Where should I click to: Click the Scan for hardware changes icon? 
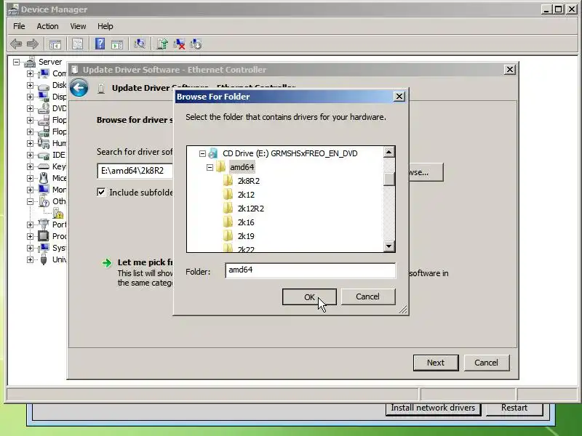tap(140, 44)
